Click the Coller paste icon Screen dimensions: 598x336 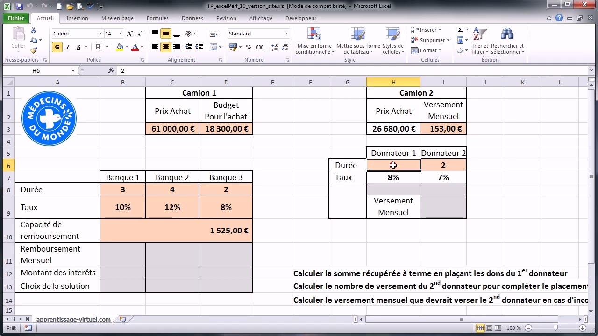tap(18, 38)
